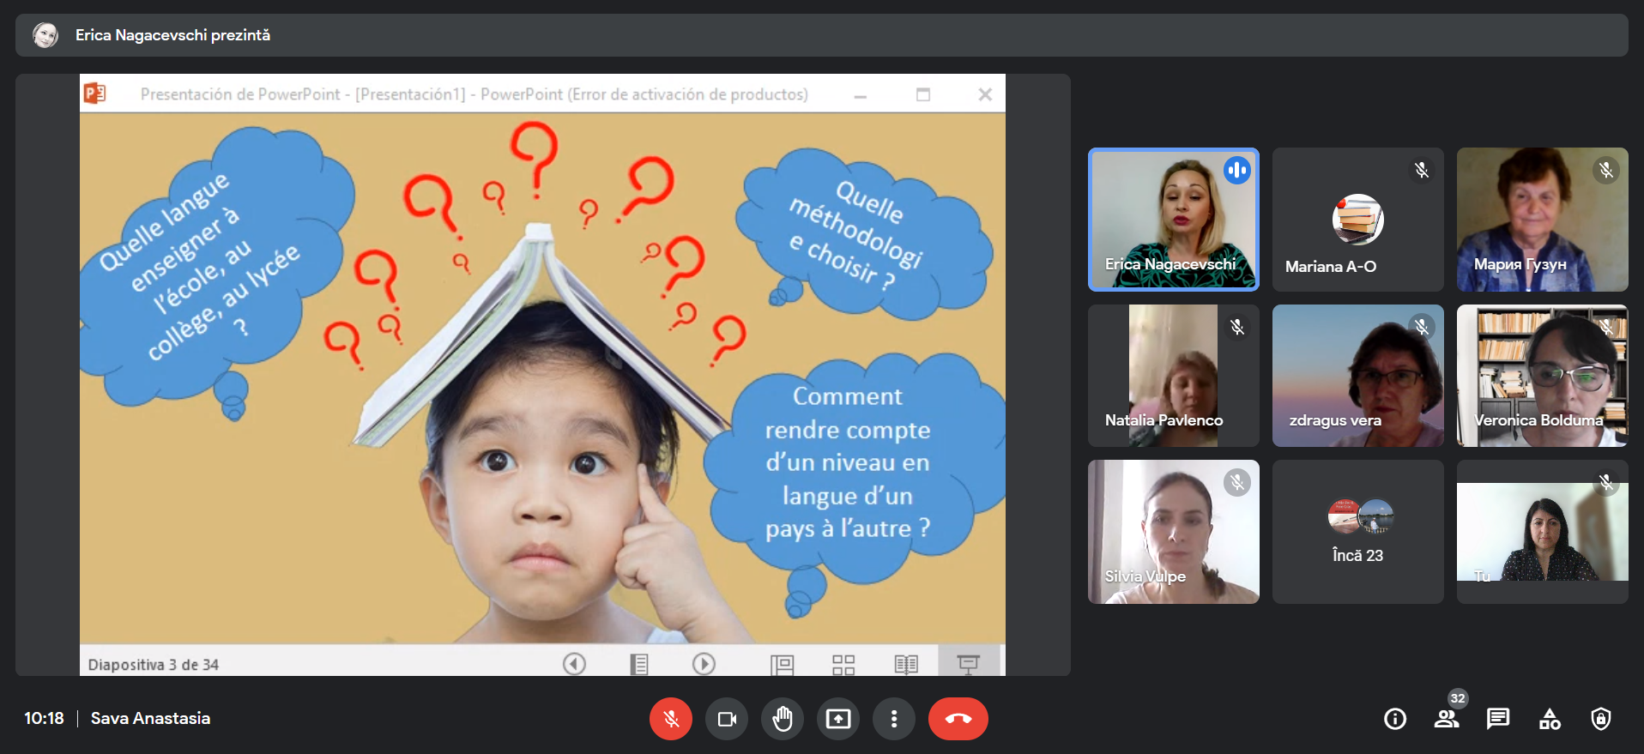The height and width of the screenshot is (754, 1644).
Task: Switch to reading view in PowerPoint
Action: pos(906,664)
